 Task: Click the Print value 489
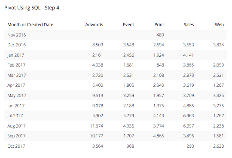[160, 35]
